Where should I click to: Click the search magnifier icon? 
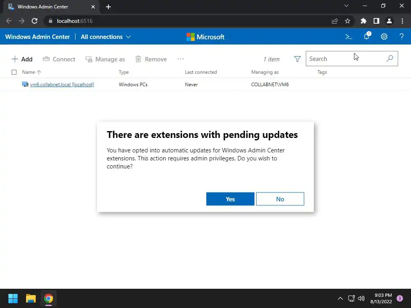[390, 59]
